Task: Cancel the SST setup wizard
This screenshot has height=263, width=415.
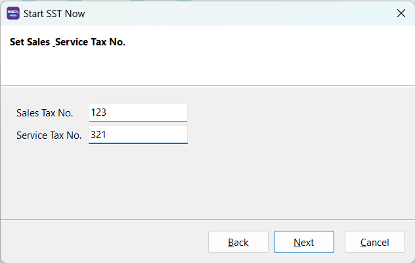Action: (374, 242)
